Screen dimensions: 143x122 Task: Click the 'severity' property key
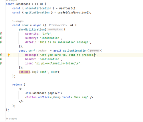[x=32, y=34]
